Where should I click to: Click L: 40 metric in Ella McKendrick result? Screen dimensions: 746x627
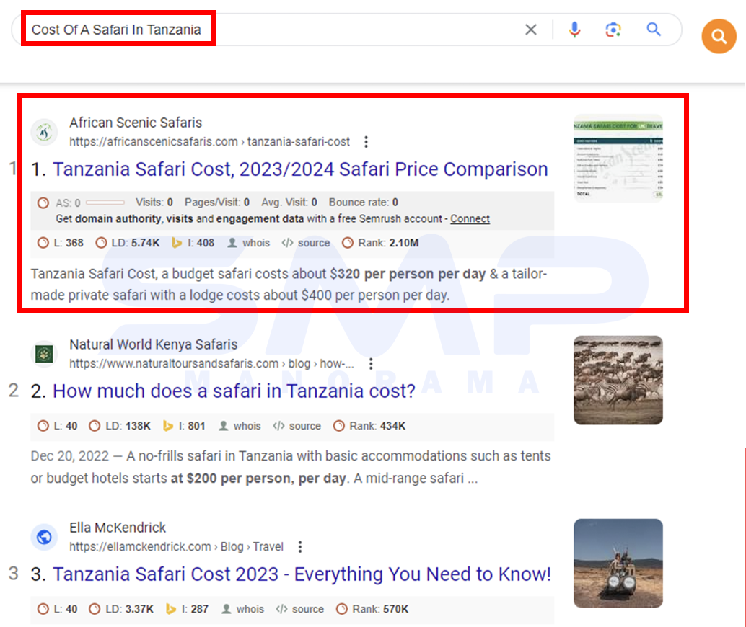click(x=58, y=609)
